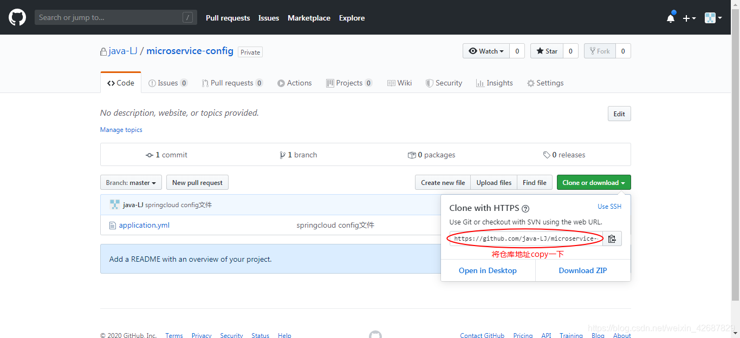Switch to the repository Pull requests tab

tap(232, 83)
